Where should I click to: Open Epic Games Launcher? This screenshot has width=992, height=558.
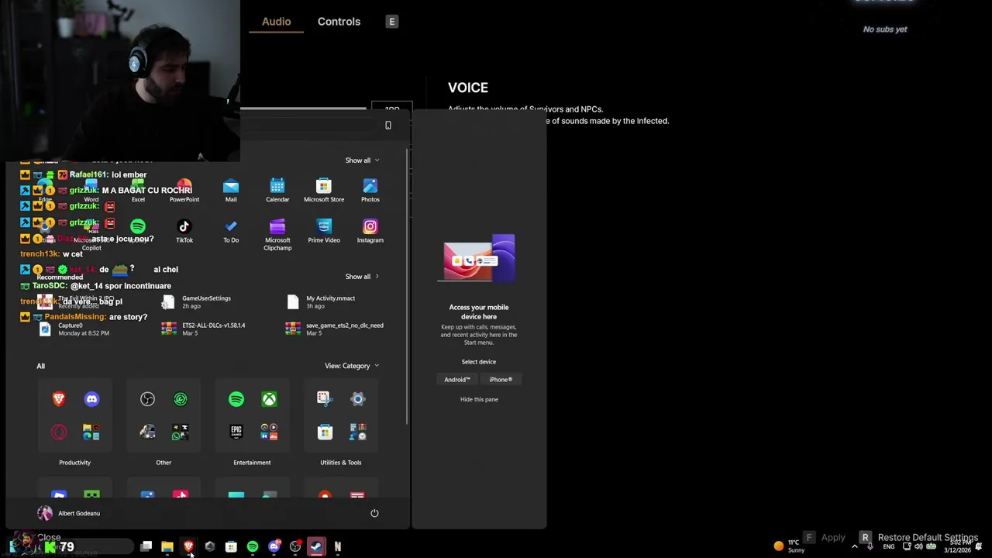[236, 432]
